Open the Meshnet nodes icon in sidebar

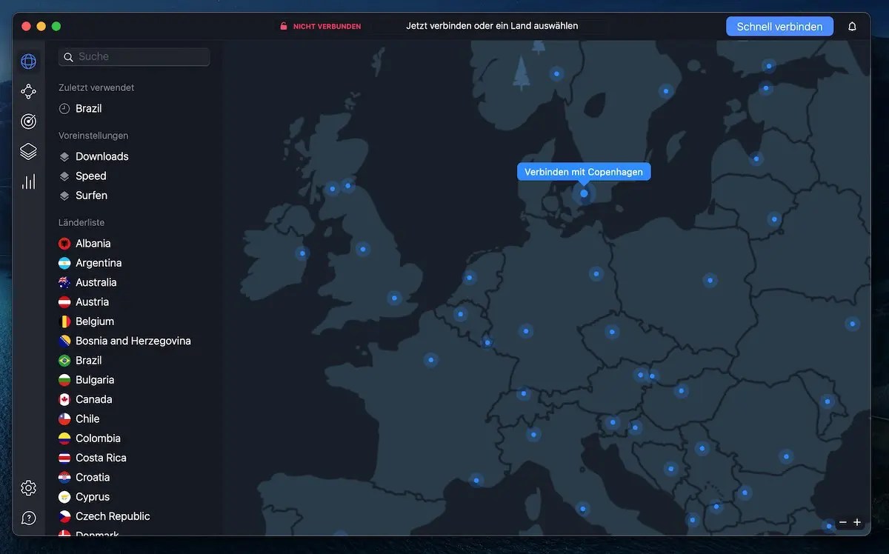tap(28, 91)
